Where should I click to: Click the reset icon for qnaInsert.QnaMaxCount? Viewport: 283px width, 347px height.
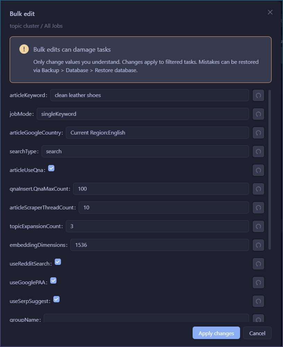click(x=258, y=189)
